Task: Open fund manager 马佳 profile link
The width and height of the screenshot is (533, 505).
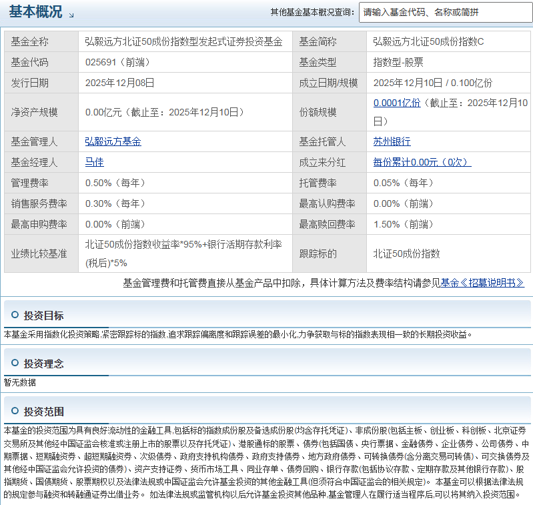Action: pos(94,162)
